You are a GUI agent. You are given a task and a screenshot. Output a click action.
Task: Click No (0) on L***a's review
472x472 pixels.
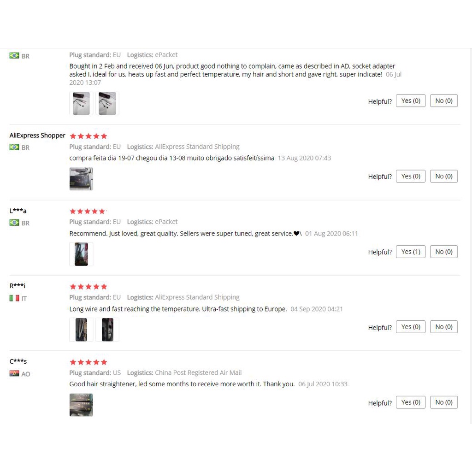[444, 252]
